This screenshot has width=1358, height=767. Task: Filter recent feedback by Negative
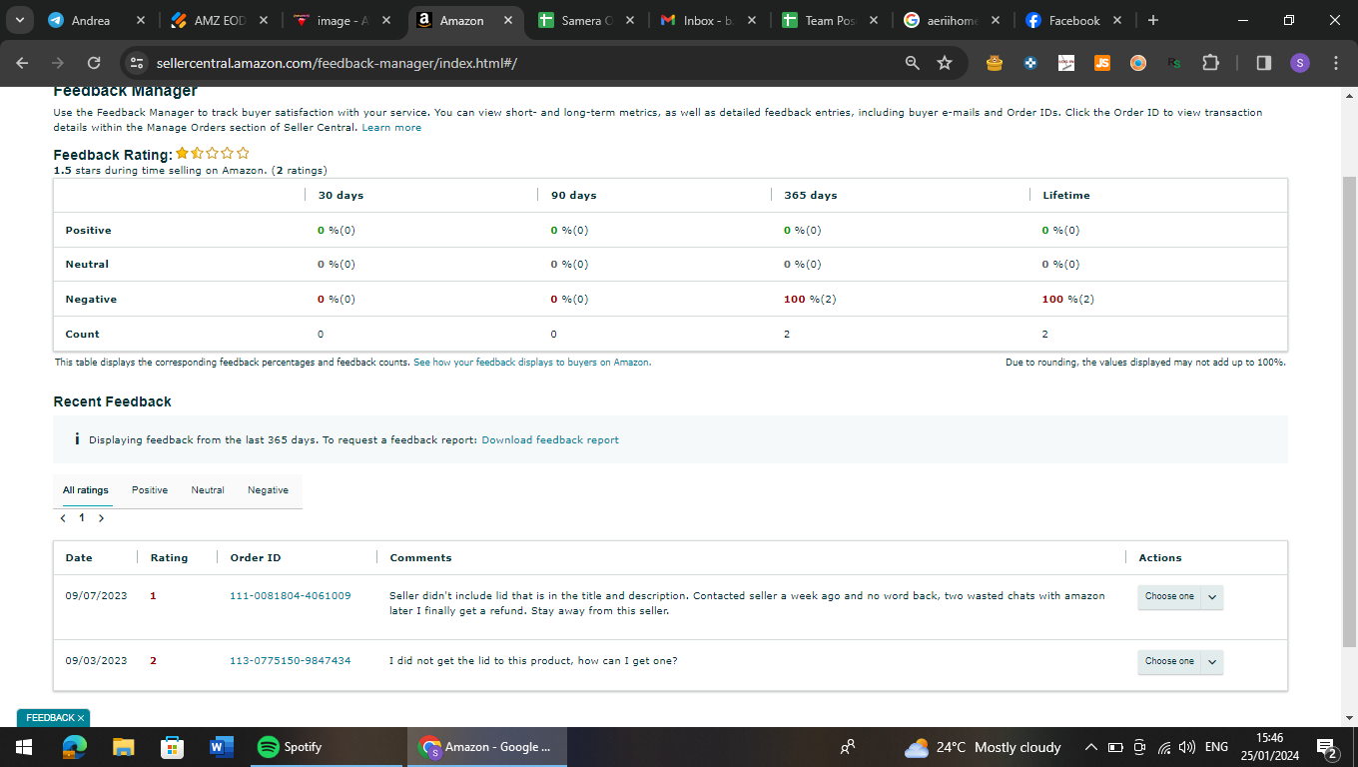tap(268, 490)
